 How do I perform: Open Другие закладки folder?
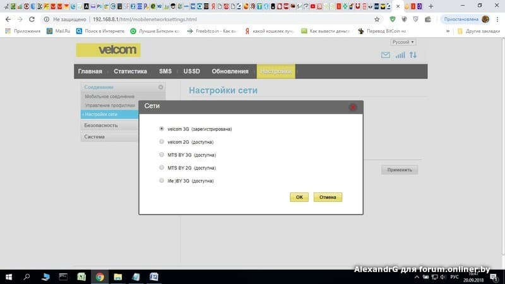pyautogui.click(x=479, y=31)
